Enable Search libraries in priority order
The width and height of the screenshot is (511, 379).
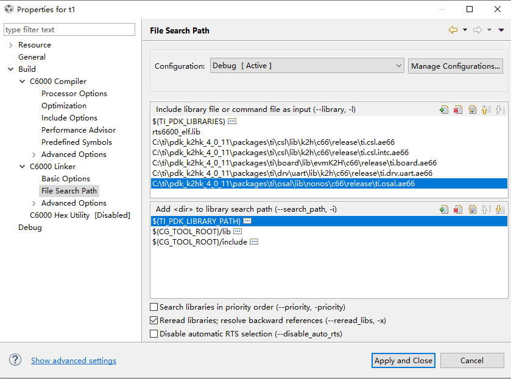[x=154, y=307]
